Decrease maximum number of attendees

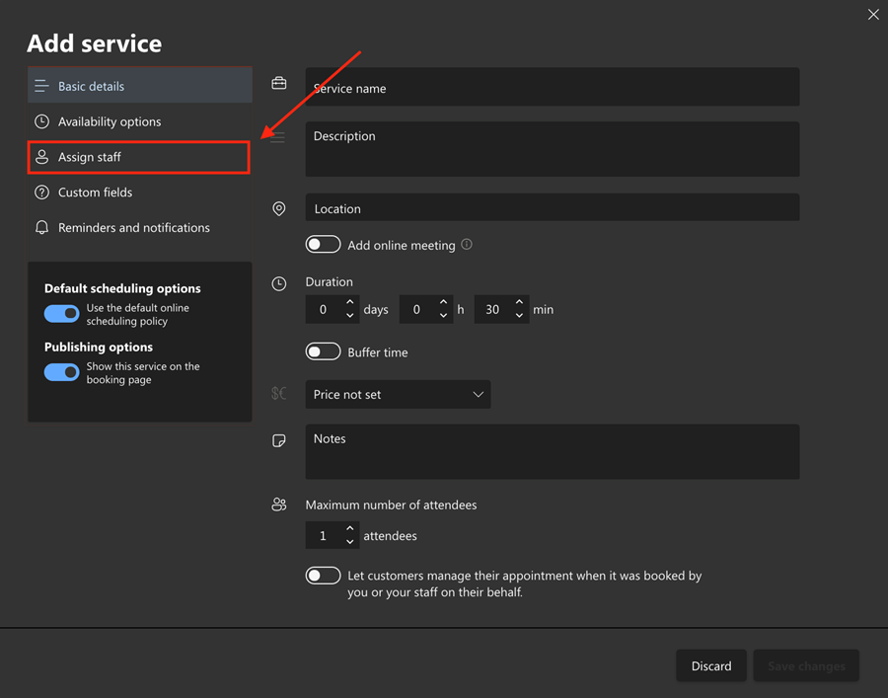coord(350,542)
